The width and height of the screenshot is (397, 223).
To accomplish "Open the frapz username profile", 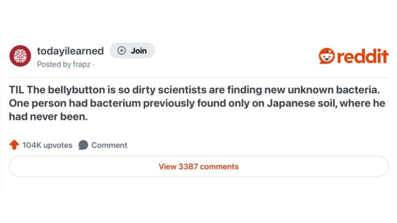I will (x=81, y=64).
